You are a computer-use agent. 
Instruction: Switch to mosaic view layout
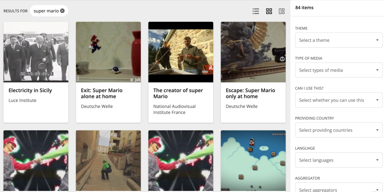coord(282,11)
